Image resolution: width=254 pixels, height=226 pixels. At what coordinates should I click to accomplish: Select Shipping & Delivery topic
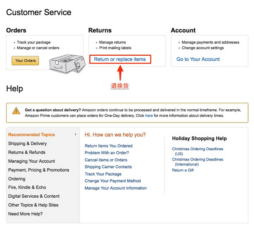[x=27, y=144]
